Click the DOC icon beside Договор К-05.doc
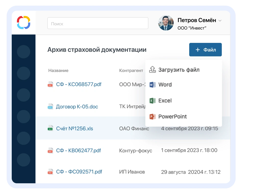255x194 pixels. click(x=50, y=107)
